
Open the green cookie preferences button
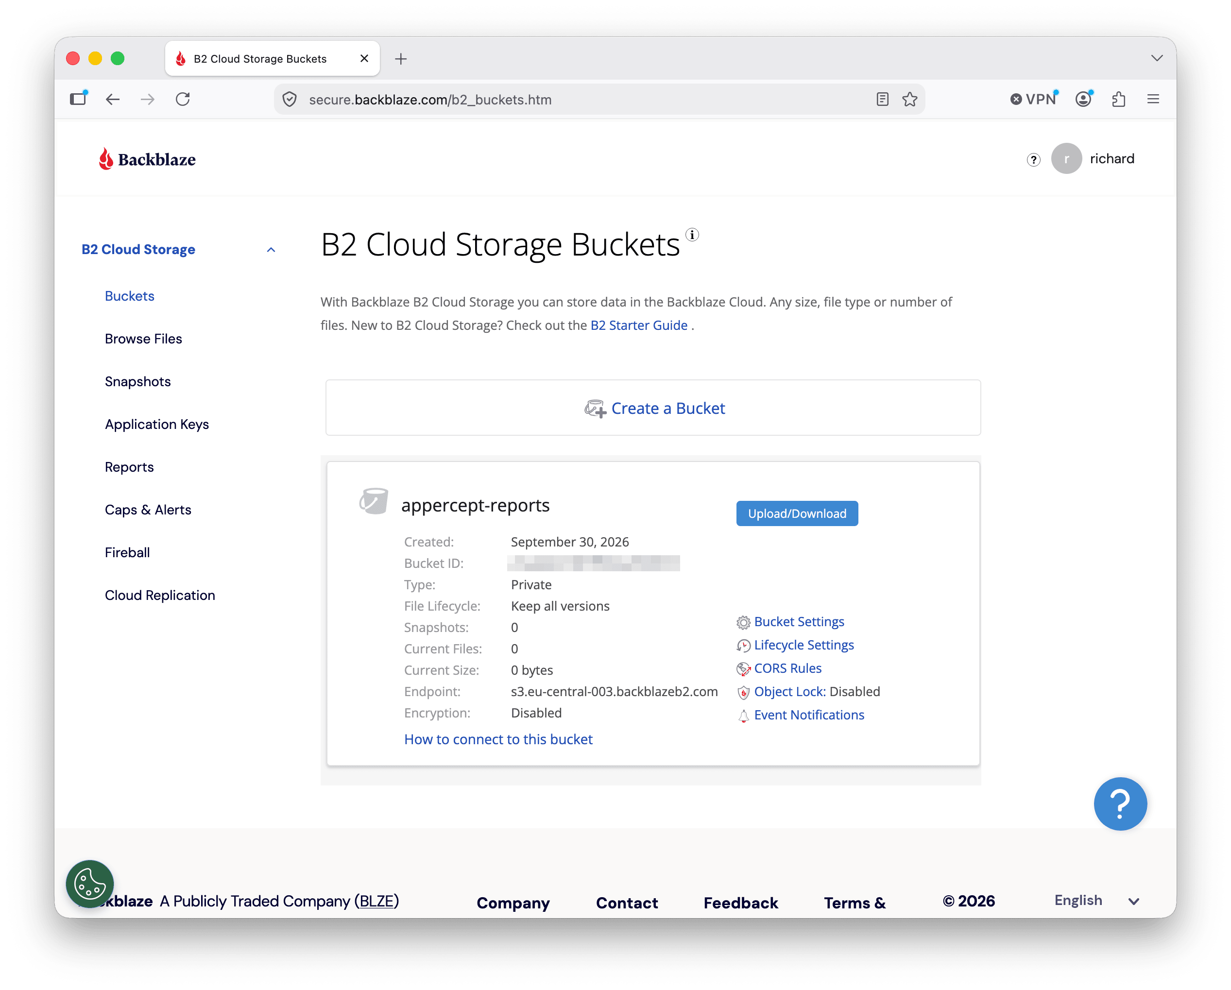(x=90, y=884)
